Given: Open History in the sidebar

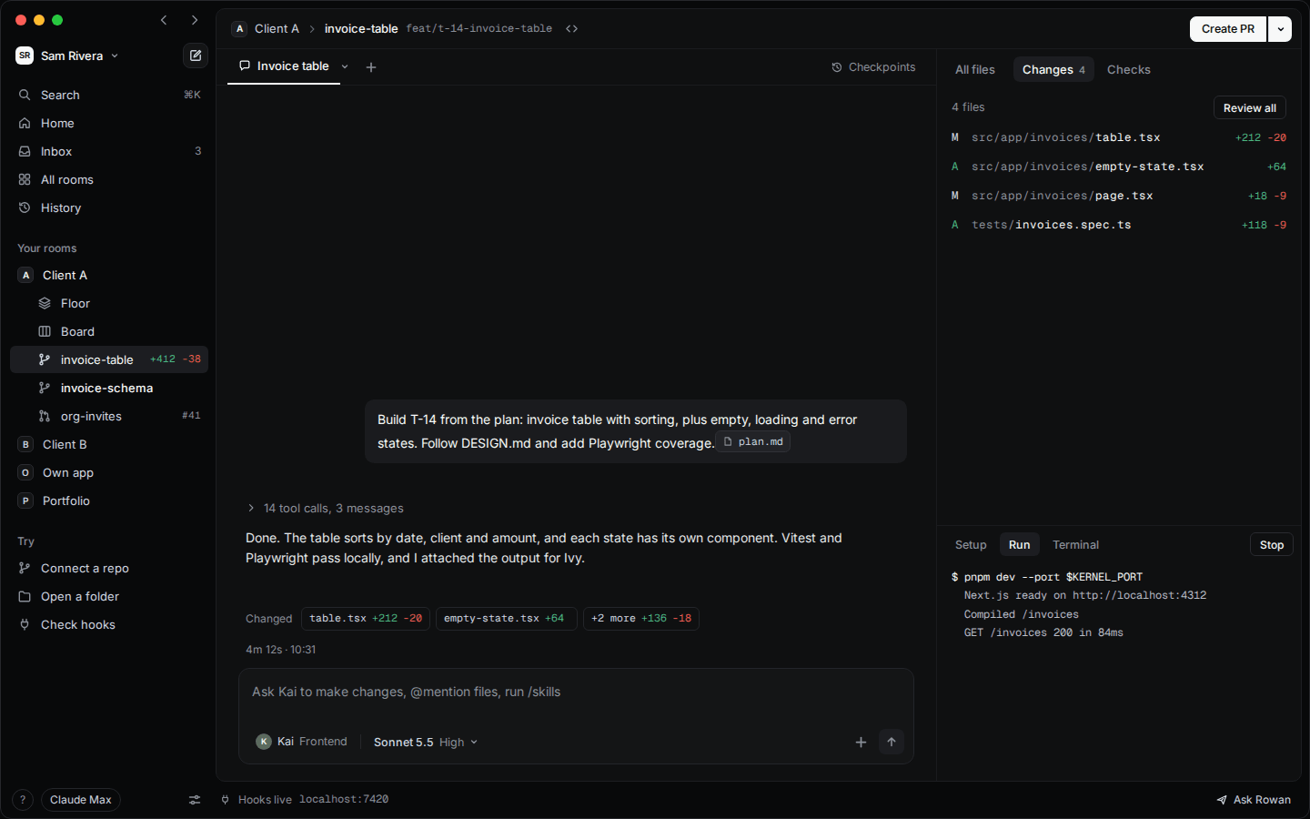Looking at the screenshot, I should [x=109, y=207].
